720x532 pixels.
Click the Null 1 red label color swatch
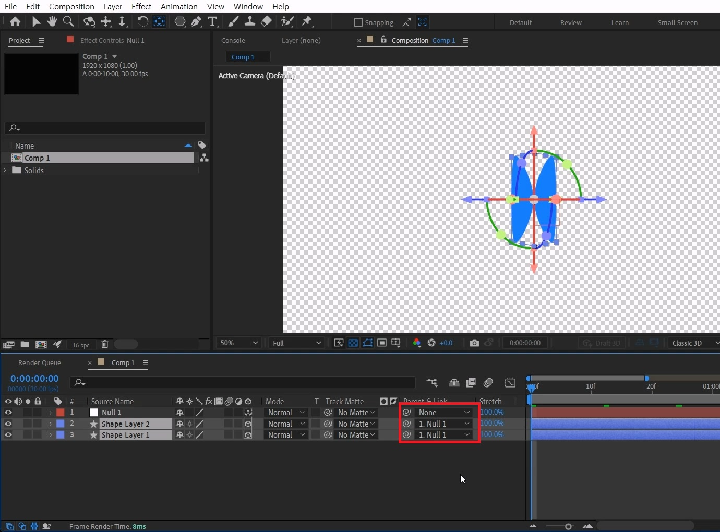(x=61, y=413)
